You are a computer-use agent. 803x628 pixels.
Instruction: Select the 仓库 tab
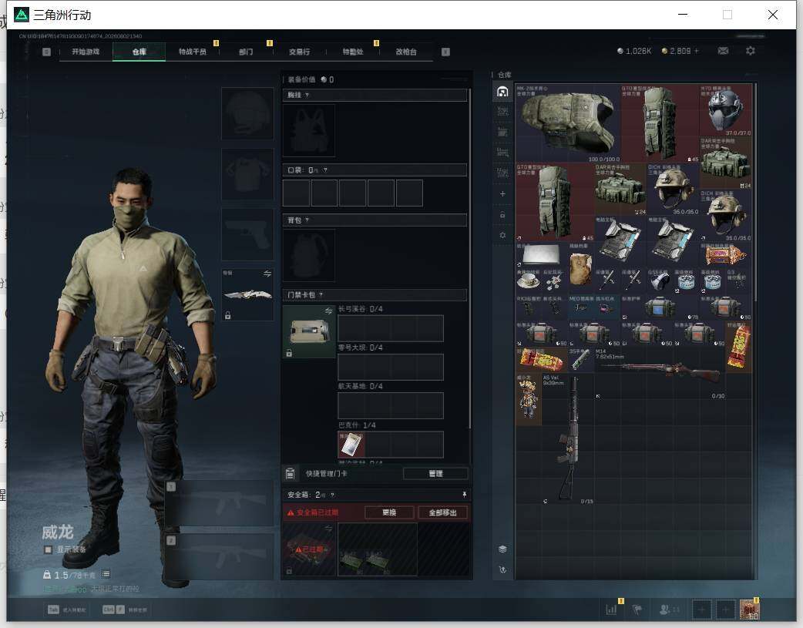[139, 52]
